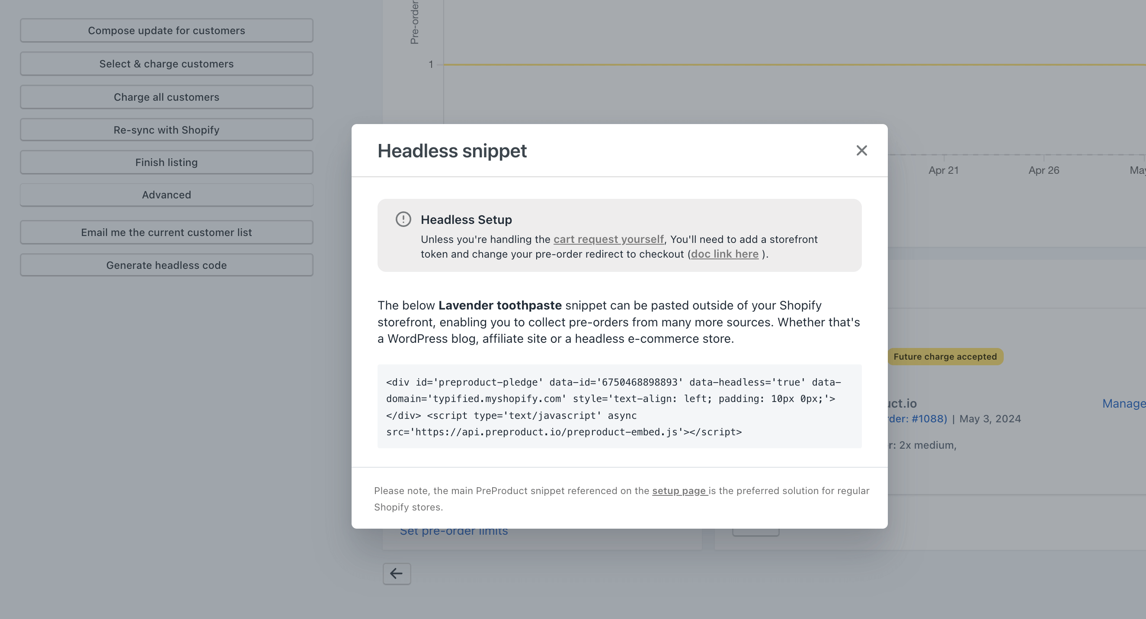The width and height of the screenshot is (1146, 619).
Task: Close the Headless snippet dialog
Action: coord(861,151)
